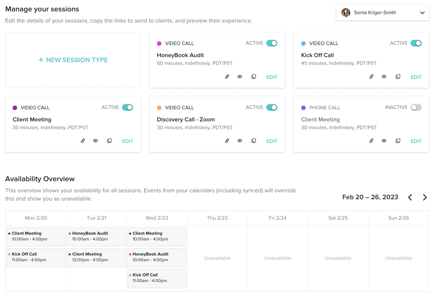Copy the link for the inactive phone call session
The image size is (431, 294).
click(x=371, y=141)
